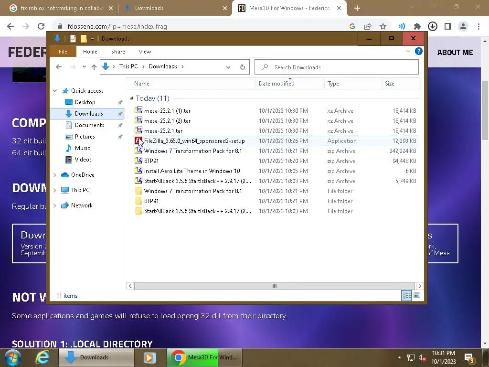Click Downloads in address breadcrumb

click(x=163, y=66)
